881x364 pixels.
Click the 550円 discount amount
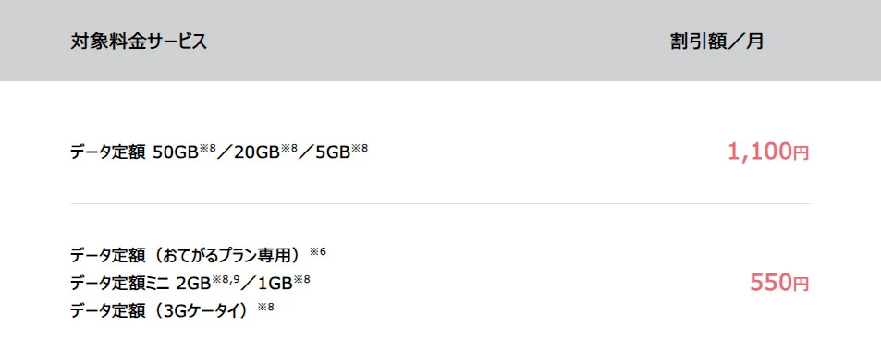pos(779,284)
